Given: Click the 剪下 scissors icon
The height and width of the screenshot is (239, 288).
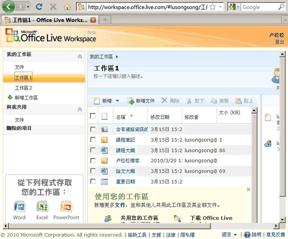Looking at the screenshot, I should [189, 101].
